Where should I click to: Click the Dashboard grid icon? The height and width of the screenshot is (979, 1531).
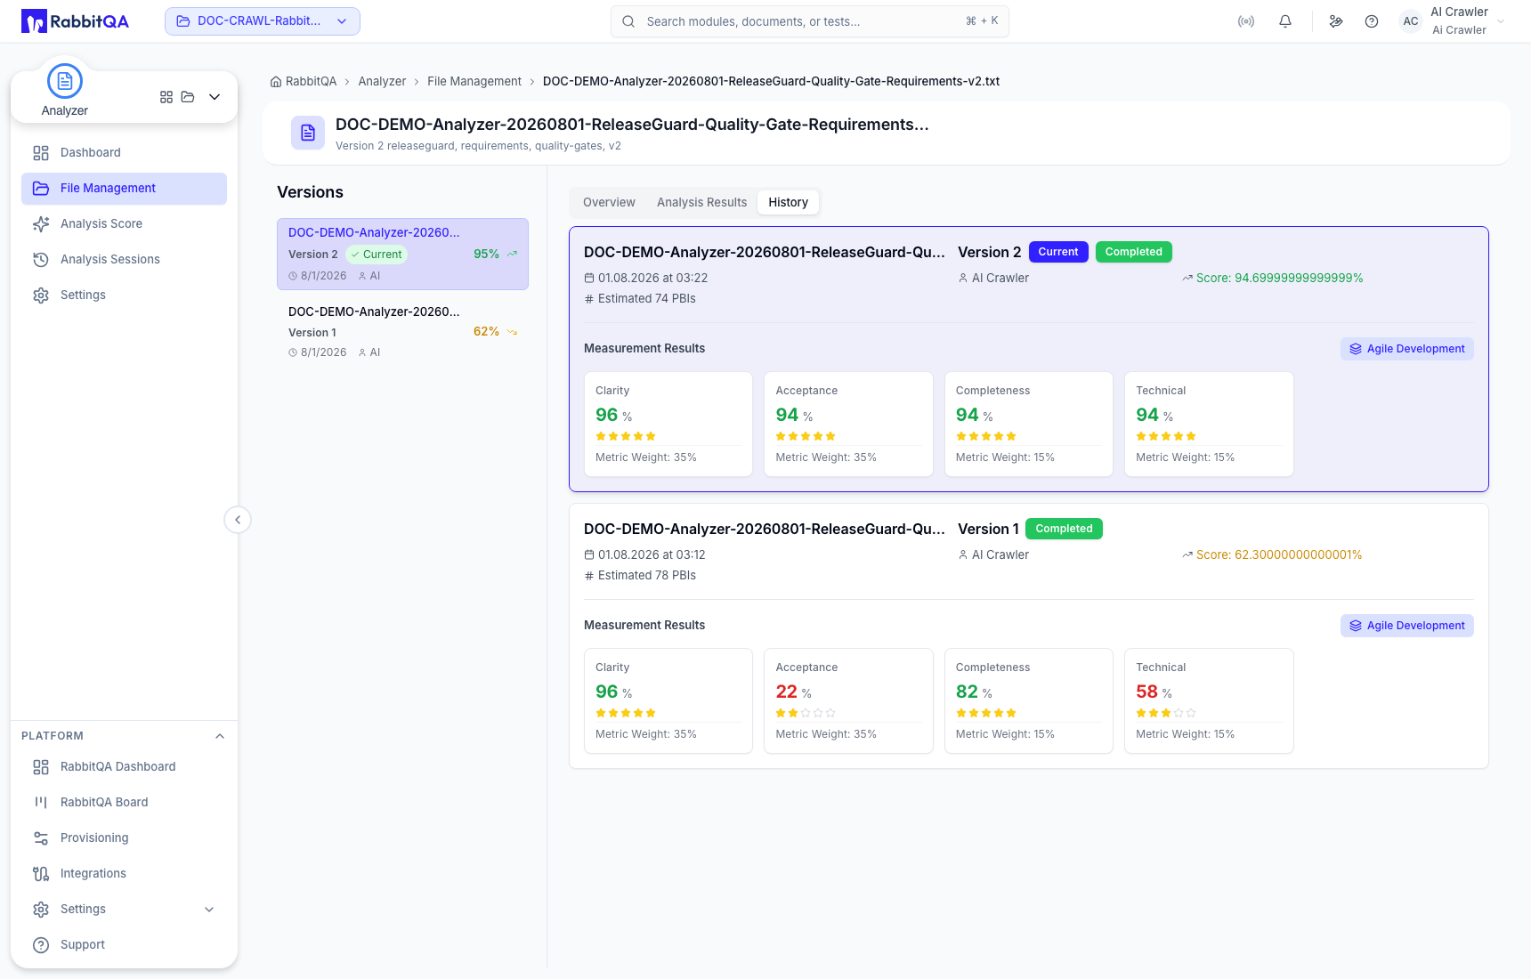coord(41,153)
